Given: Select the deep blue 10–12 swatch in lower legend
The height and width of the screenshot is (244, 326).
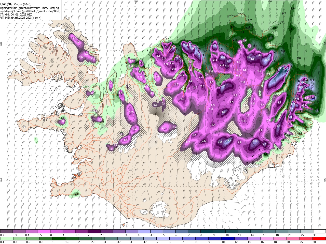Looking at the screenshot, I should point(227,238).
